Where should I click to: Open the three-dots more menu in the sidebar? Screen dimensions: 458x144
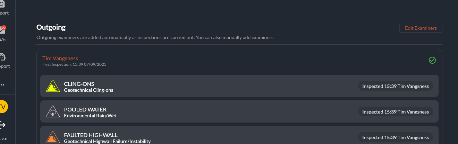point(2,84)
